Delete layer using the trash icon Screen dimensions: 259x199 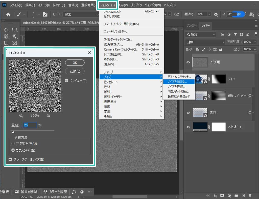point(250,195)
